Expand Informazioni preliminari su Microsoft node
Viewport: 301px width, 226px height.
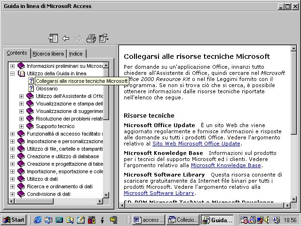point(12,66)
